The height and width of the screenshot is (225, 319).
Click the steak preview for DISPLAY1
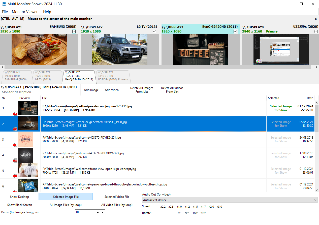pos(39,49)
